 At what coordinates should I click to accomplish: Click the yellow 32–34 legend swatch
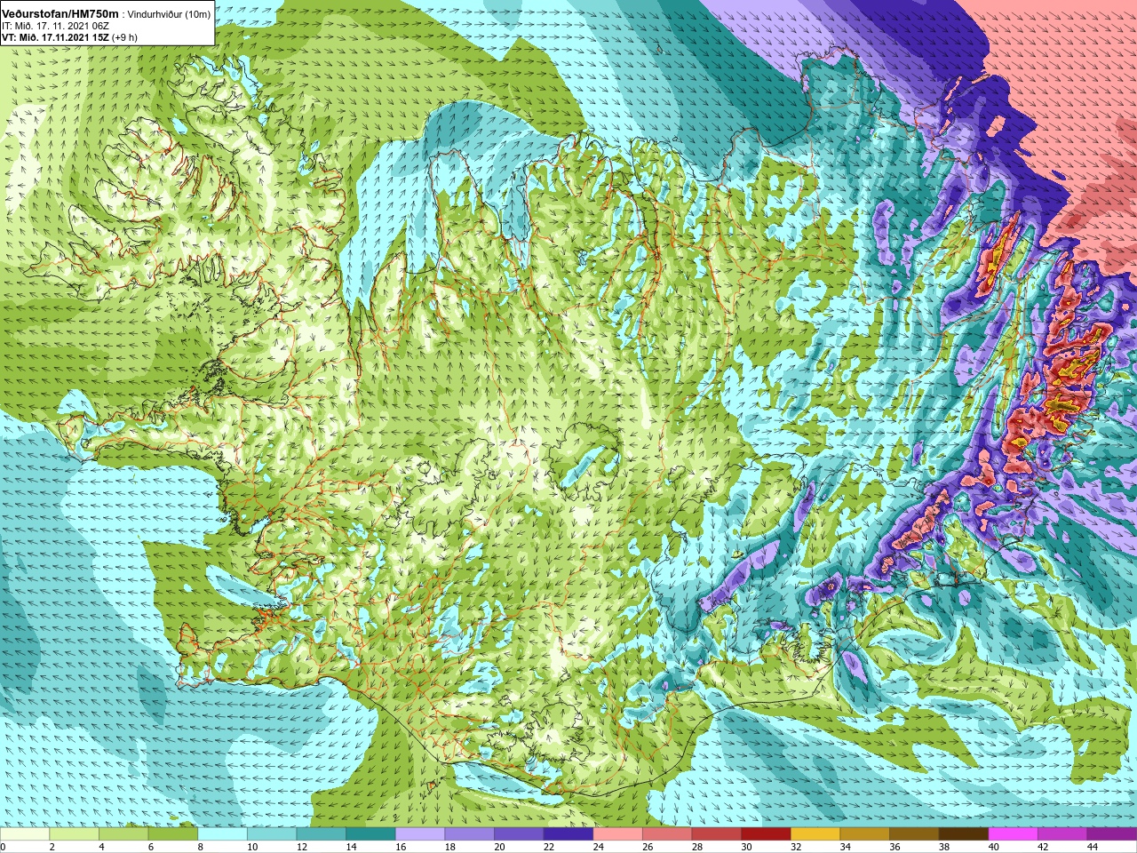point(815,833)
